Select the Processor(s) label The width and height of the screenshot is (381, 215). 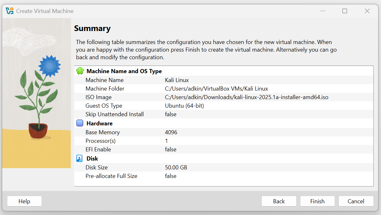coord(101,141)
